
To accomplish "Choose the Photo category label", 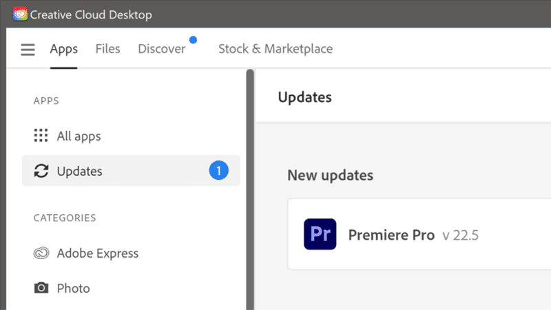I will pos(73,288).
